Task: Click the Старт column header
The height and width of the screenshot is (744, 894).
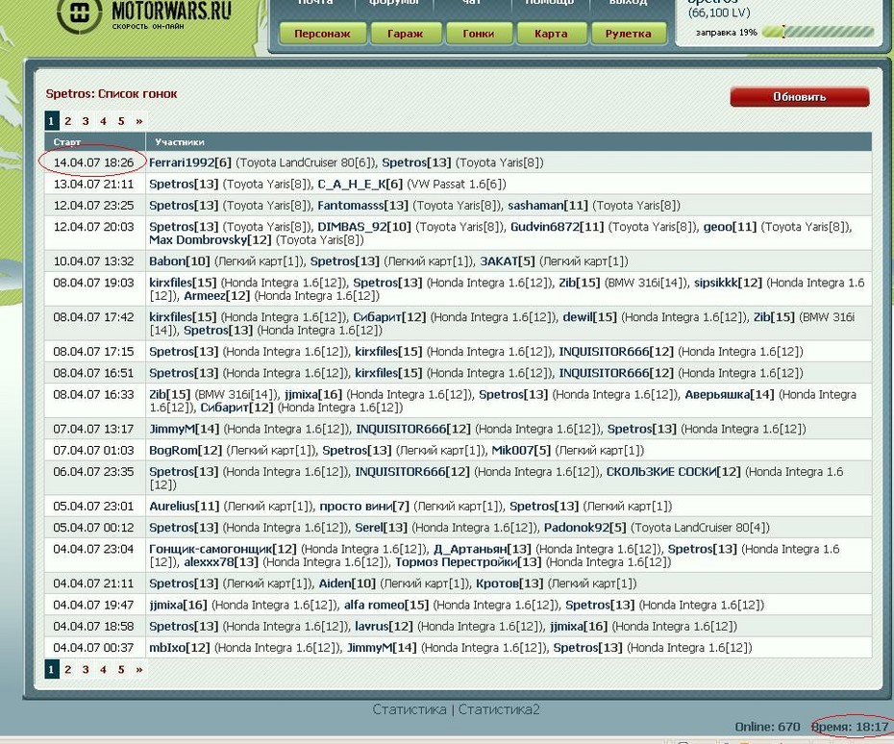Action: pyautogui.click(x=67, y=142)
